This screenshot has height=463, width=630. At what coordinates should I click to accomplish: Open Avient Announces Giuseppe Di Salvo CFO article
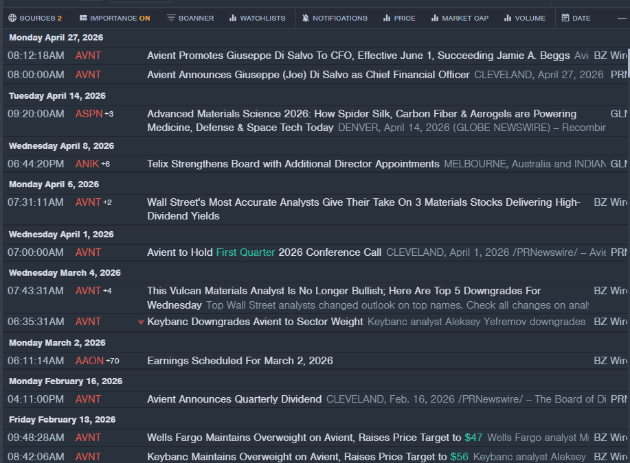click(x=308, y=75)
